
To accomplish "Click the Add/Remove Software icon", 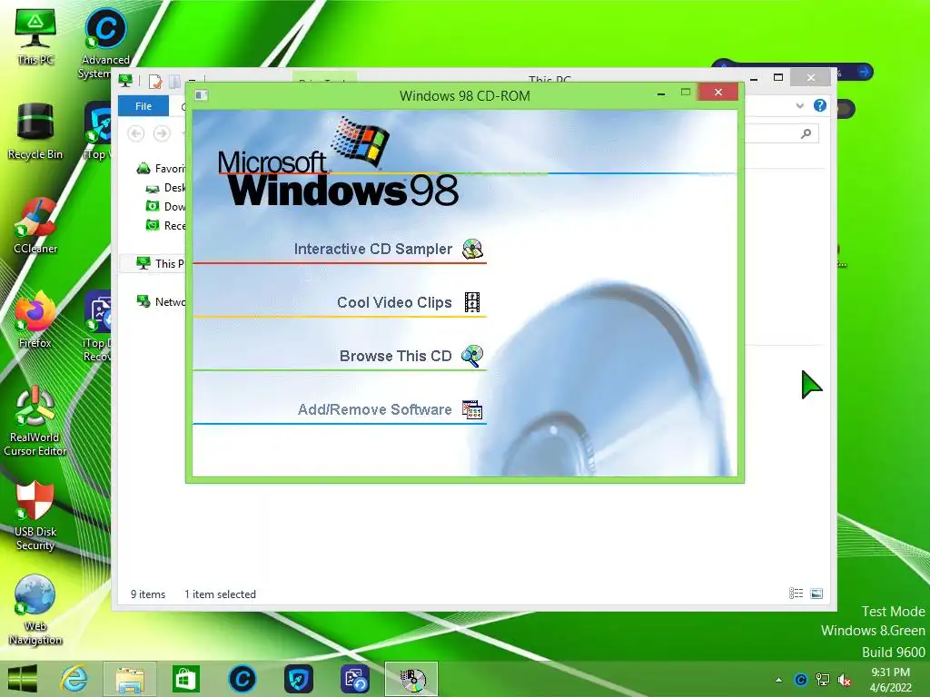I will click(472, 409).
